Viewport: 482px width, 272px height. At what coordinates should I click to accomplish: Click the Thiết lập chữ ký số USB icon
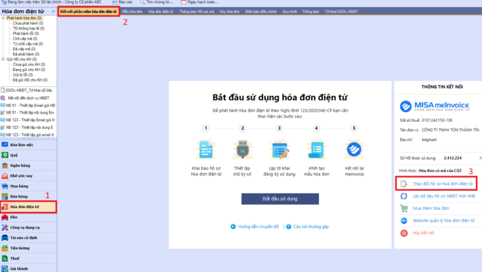(x=242, y=149)
